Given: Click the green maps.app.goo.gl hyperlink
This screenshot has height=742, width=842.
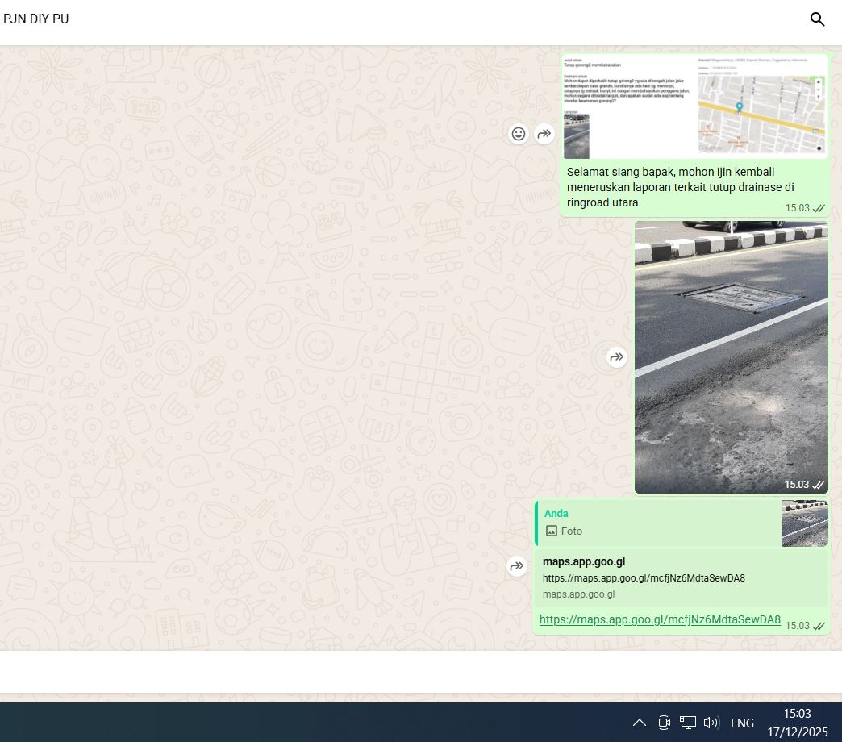Looking at the screenshot, I should pos(660,619).
